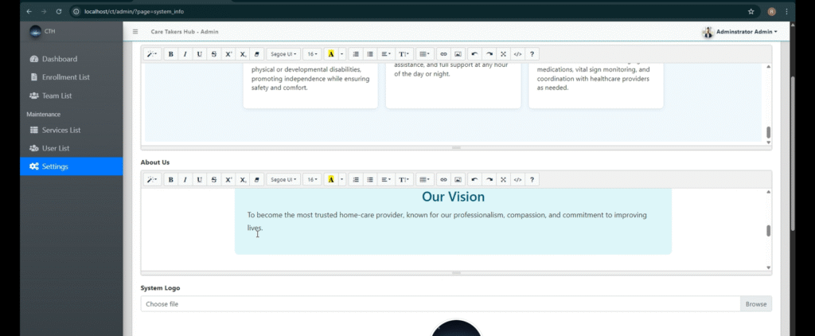Switch the top editor to fullscreen mode
Screen dimensions: 815x336
coord(503,53)
